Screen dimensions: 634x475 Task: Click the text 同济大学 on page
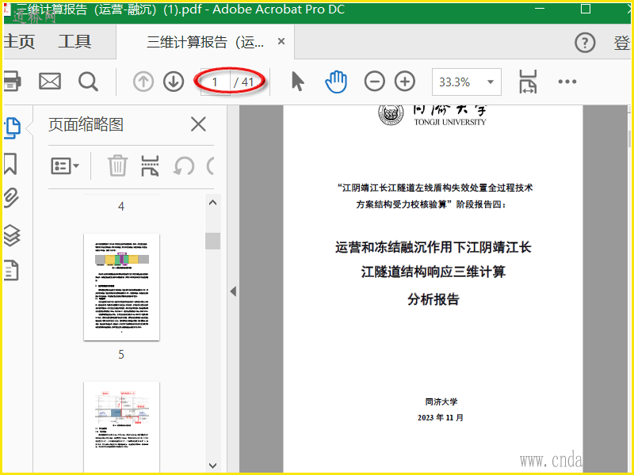(441, 402)
